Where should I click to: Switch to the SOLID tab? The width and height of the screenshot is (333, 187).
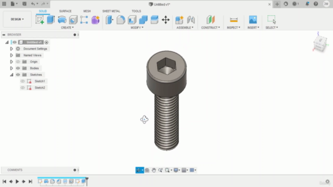[43, 11]
